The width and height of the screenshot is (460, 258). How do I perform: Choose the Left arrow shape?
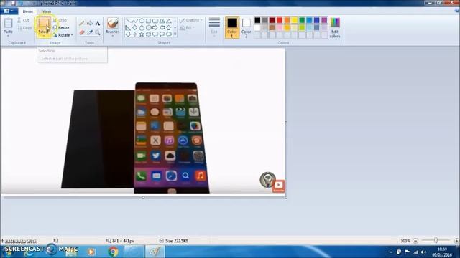point(162,27)
